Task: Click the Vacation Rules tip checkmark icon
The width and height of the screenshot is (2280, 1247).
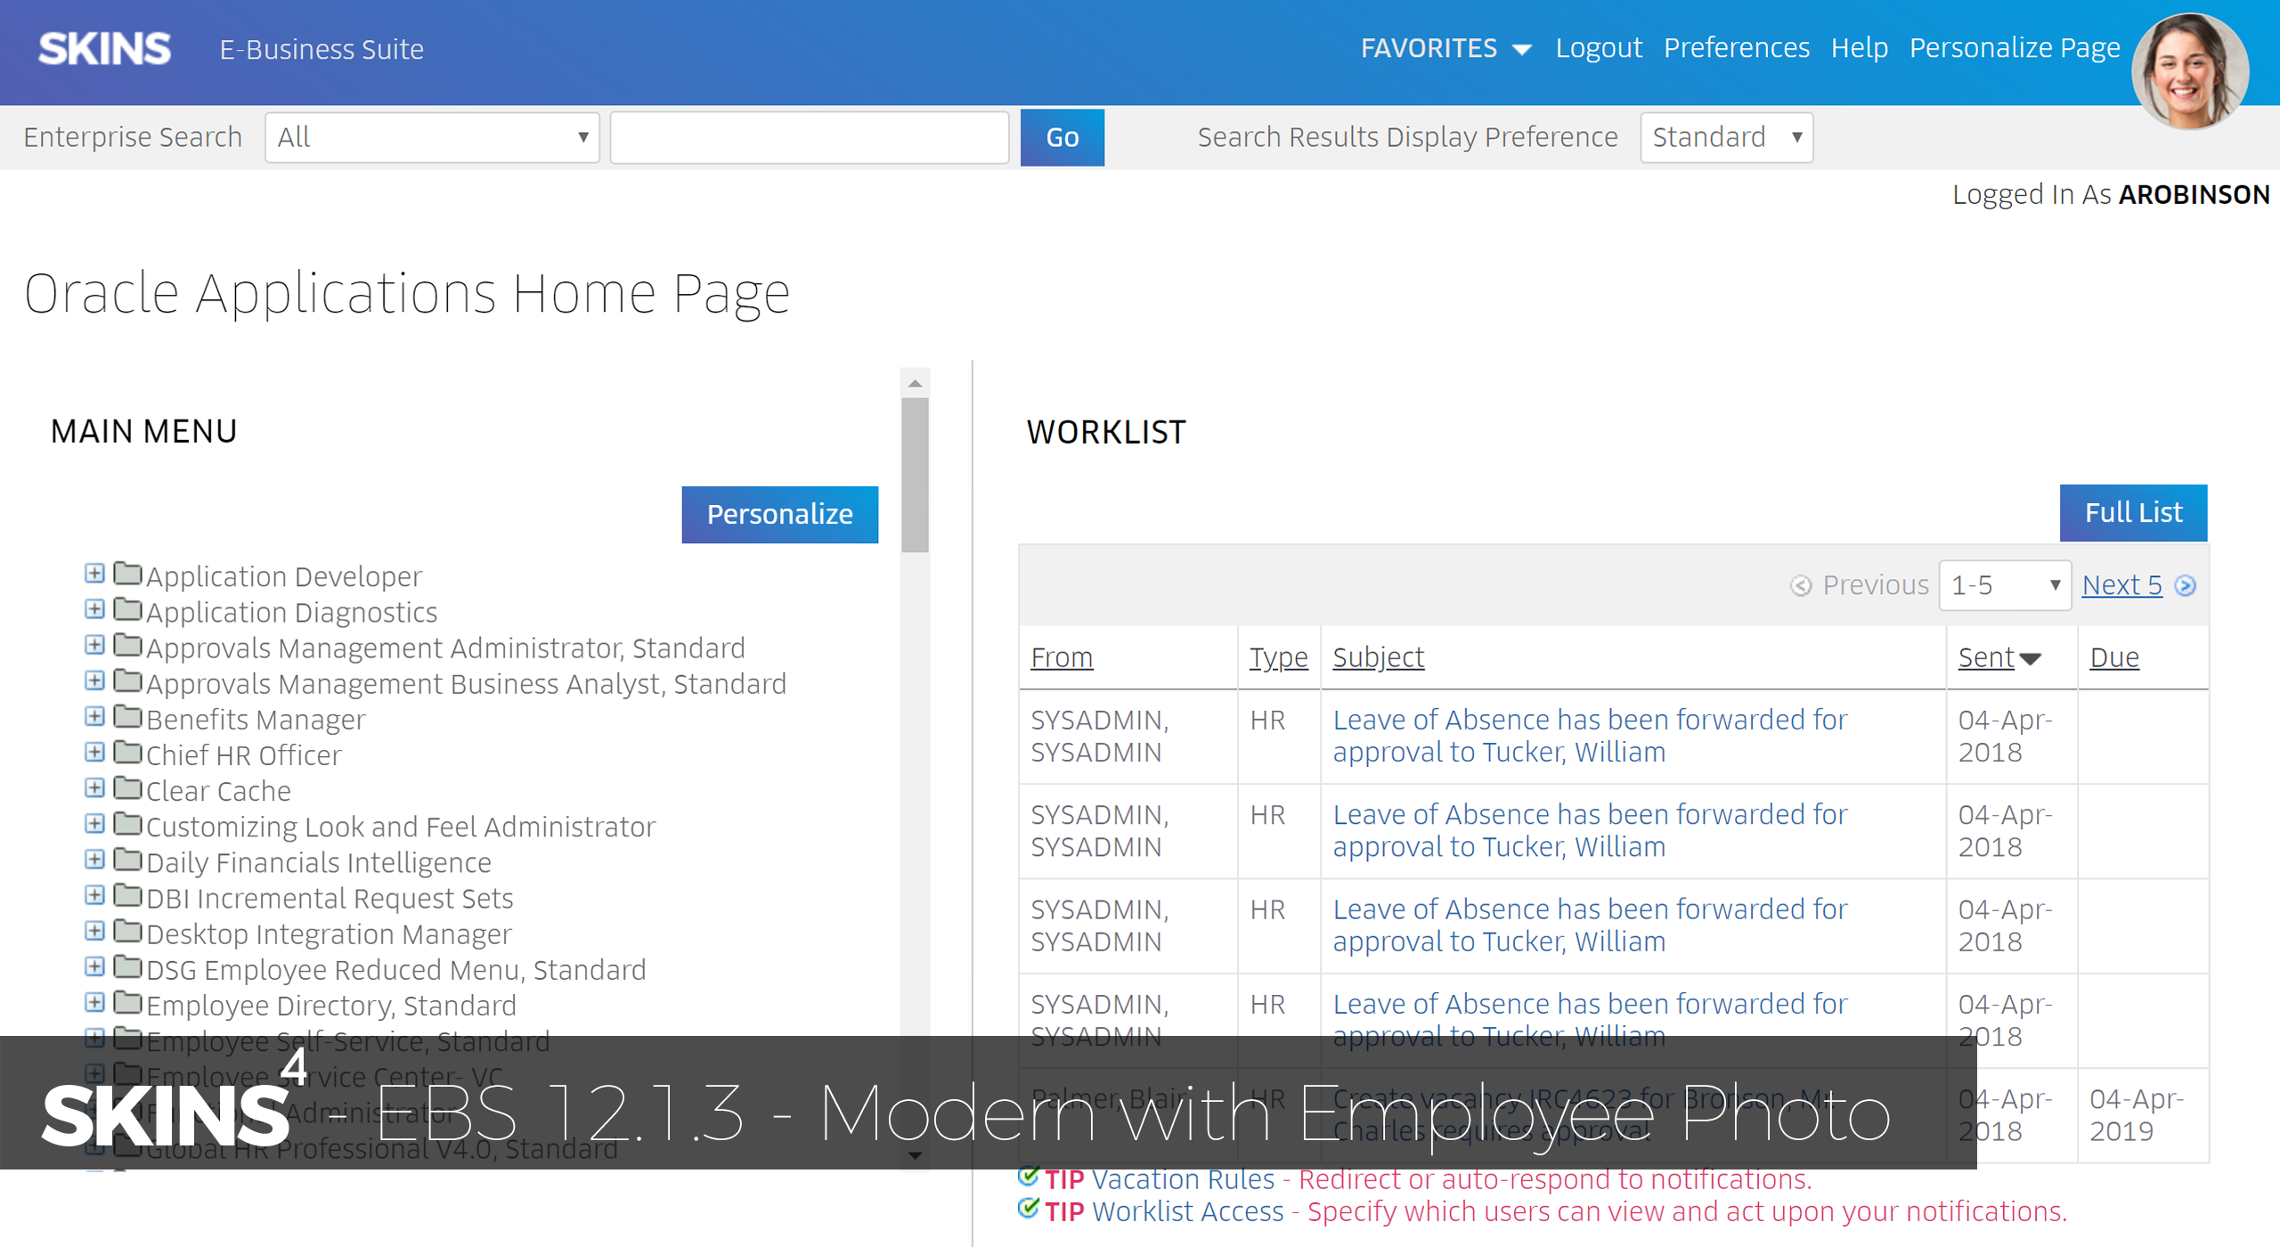Action: point(1028,1176)
